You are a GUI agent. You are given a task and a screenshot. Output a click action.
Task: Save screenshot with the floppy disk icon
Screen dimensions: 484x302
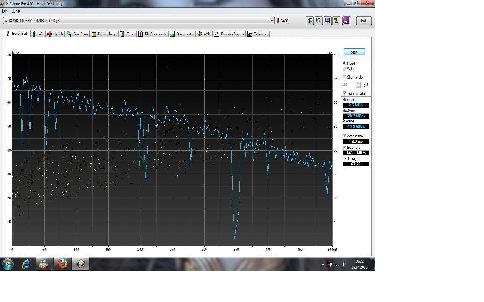point(328,21)
